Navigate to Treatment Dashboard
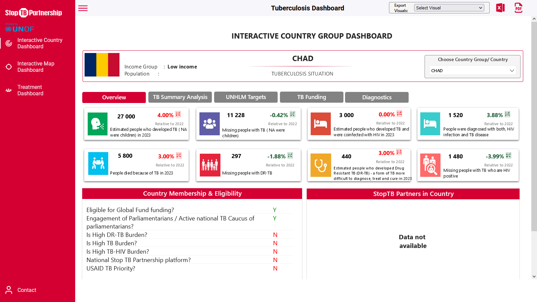Screen dimensions: 537x302 tap(30, 90)
